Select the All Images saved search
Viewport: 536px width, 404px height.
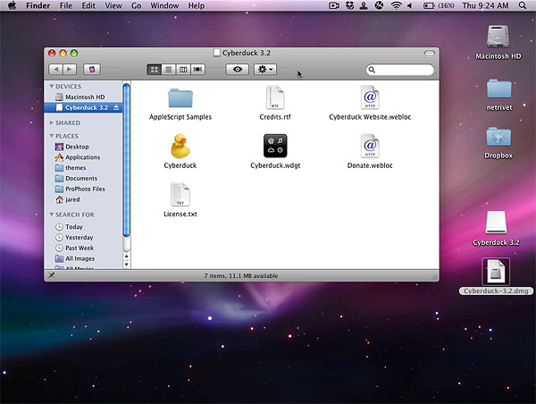pyautogui.click(x=83, y=258)
